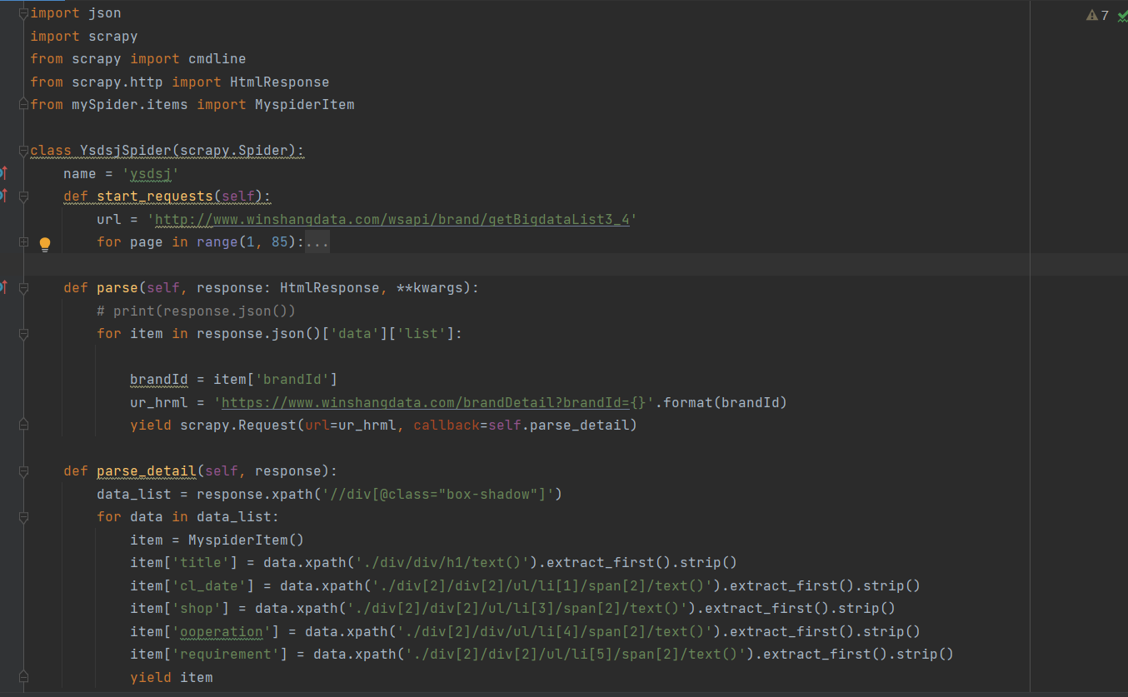The image size is (1128, 697).
Task: Click item = MyspiderItem() line
Action: click(217, 540)
